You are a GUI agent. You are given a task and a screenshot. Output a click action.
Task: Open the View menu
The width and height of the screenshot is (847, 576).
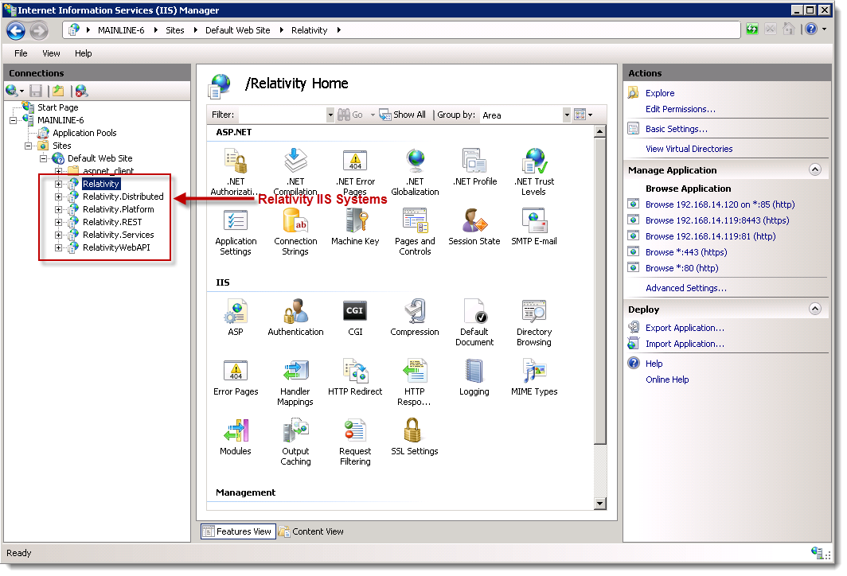(x=51, y=53)
